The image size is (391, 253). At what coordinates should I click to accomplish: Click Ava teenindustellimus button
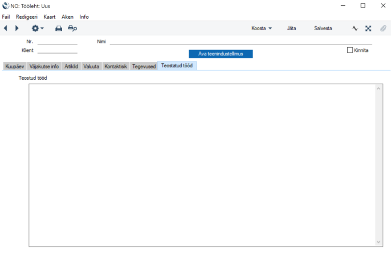pos(221,54)
